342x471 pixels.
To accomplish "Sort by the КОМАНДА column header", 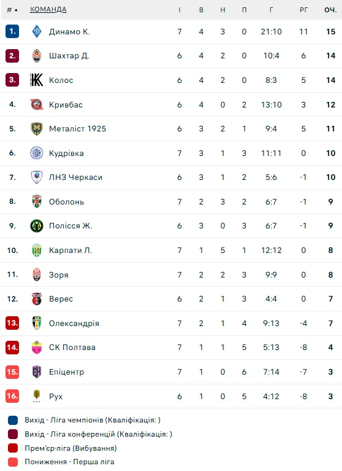I will [48, 9].
